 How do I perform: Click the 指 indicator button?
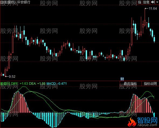click(140, 2)
